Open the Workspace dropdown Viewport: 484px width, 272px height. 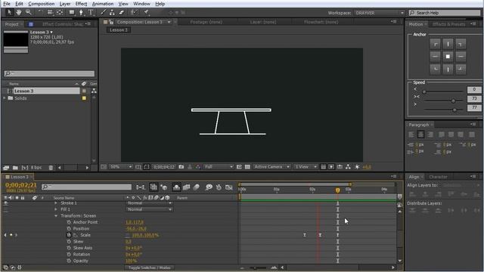(380, 13)
